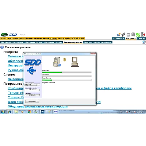Click the SDD logo in wizard sidebar

point(33,62)
